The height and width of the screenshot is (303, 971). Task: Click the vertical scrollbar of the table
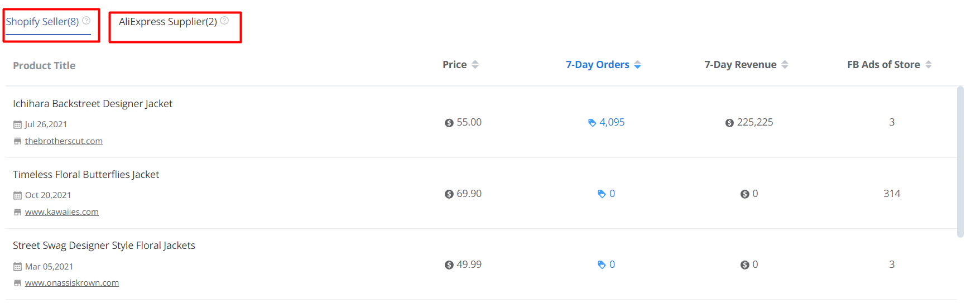[960, 162]
